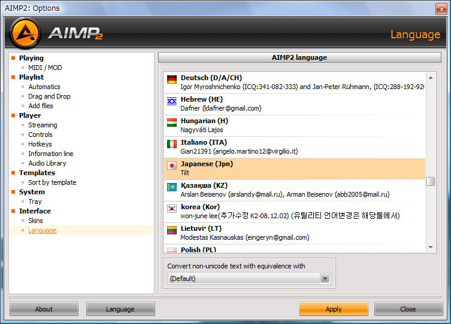Open MIDI / MOD settings
Screen dimensions: 451x324
pos(45,68)
